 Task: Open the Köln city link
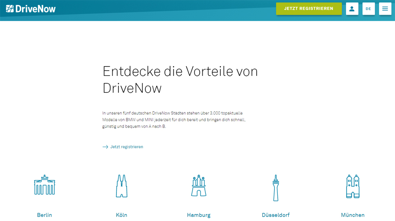(121, 215)
